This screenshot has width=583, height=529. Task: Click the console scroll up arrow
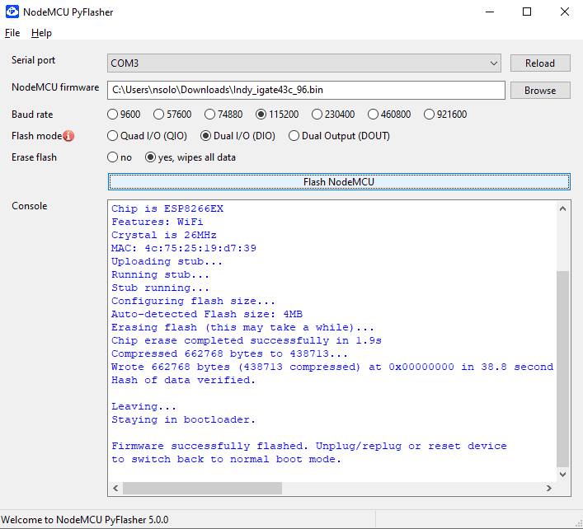[563, 209]
